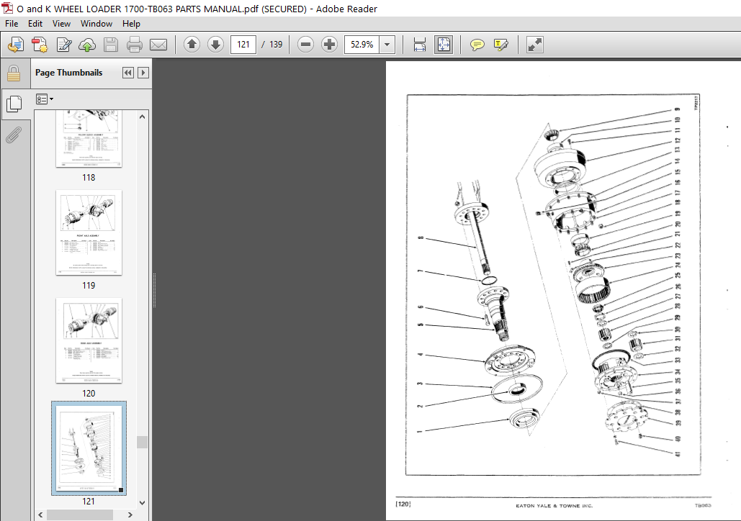The width and height of the screenshot is (741, 521).
Task: Click the thumbnail horizontal scroll right arrow
Action: tap(130, 515)
